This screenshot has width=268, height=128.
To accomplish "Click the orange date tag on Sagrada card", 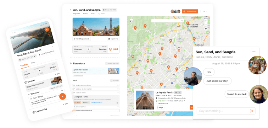I will [x=78, y=102].
